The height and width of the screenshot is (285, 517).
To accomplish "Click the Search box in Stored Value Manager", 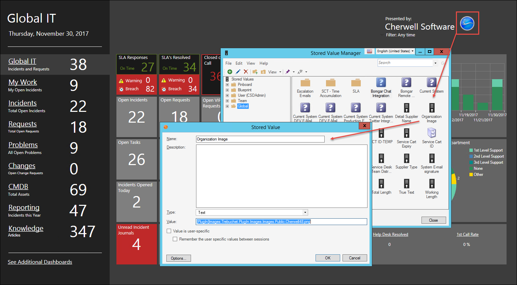I will (x=405, y=63).
